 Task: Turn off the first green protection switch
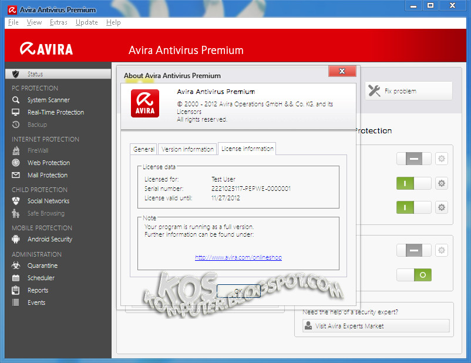pos(414,183)
